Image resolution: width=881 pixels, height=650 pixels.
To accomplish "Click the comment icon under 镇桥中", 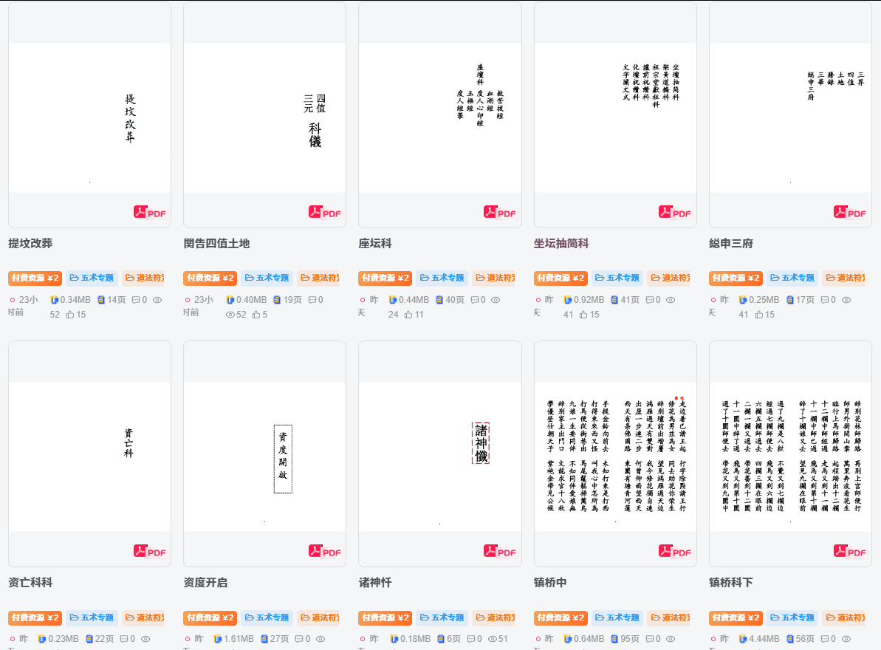I will pos(650,639).
